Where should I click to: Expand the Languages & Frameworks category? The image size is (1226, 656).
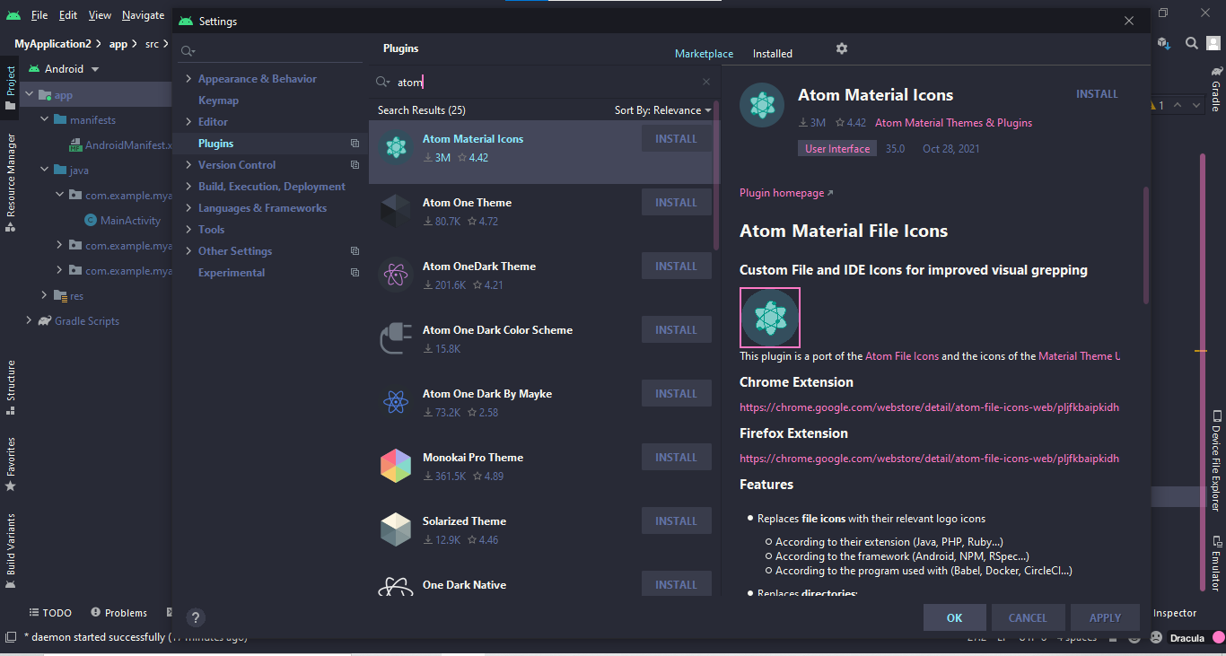click(x=188, y=208)
